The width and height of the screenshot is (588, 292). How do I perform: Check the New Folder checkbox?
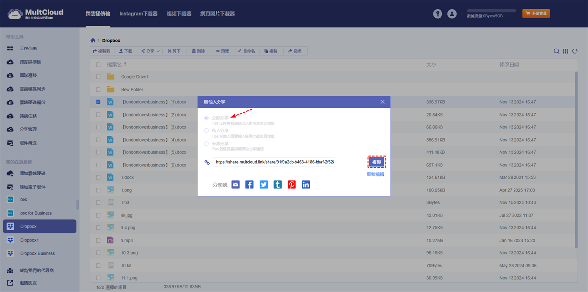(x=98, y=90)
